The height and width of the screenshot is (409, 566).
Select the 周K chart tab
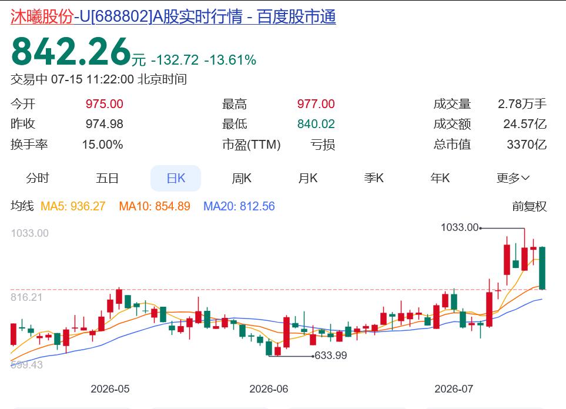point(242,178)
